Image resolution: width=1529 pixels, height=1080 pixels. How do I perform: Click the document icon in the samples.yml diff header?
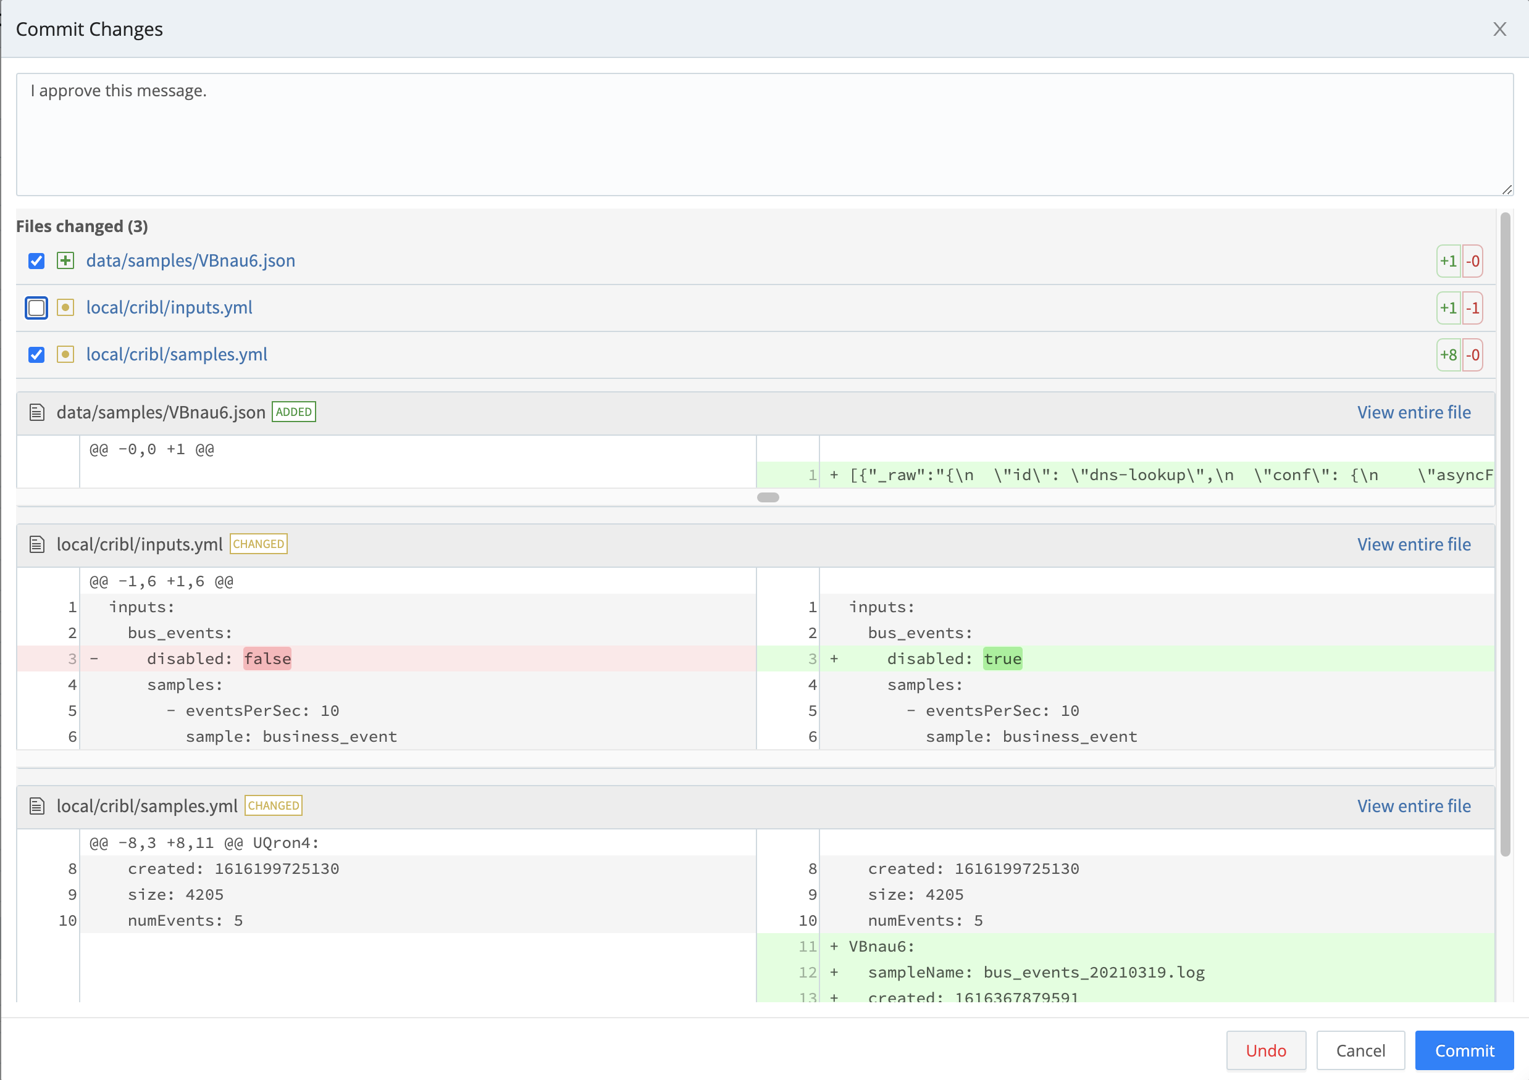(x=37, y=806)
